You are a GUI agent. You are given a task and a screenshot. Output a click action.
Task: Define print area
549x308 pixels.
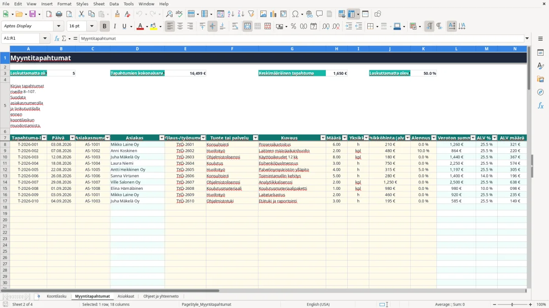point(342,14)
